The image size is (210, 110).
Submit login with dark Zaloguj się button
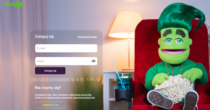point(50,71)
